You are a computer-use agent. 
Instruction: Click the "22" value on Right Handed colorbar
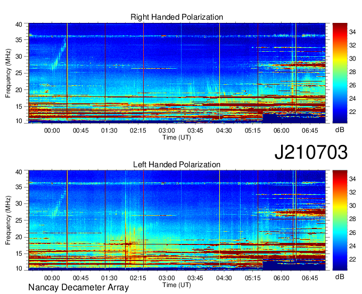(352, 112)
